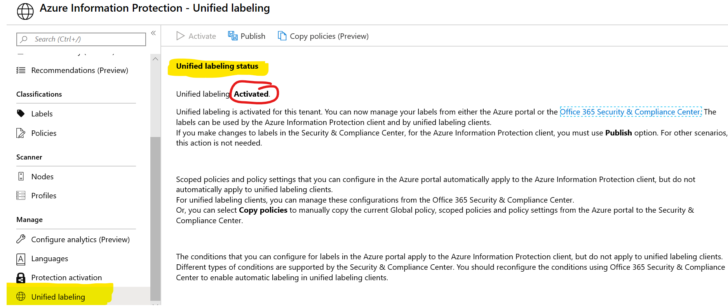Open the Profiles scanner page

pyautogui.click(x=44, y=195)
